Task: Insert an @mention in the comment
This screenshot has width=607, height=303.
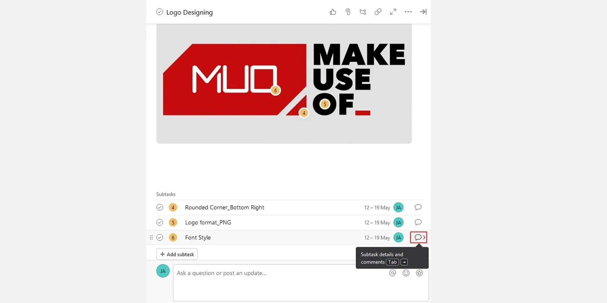Action: [x=392, y=273]
